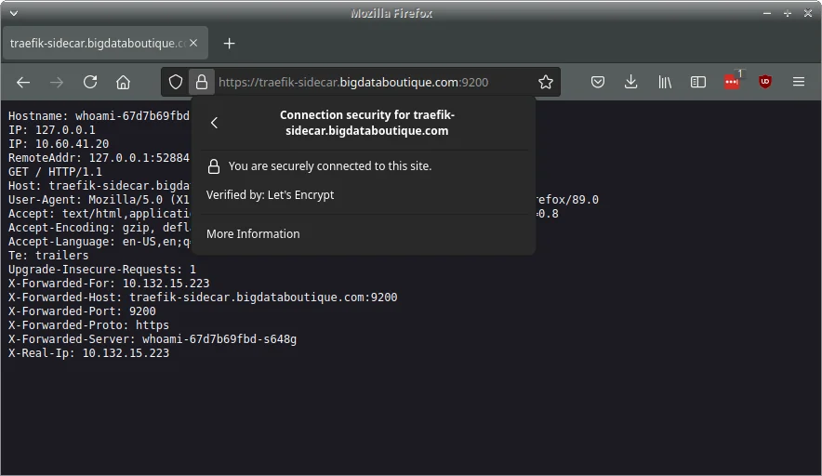Go back to the previous page
The image size is (822, 476).
click(x=23, y=83)
